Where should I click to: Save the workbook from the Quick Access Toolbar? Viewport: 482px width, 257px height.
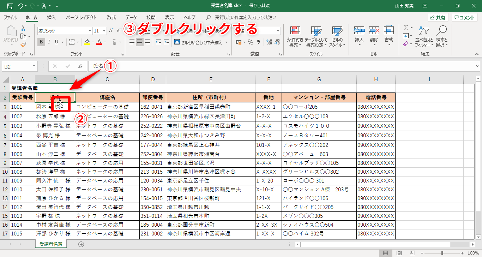[x=10, y=6]
